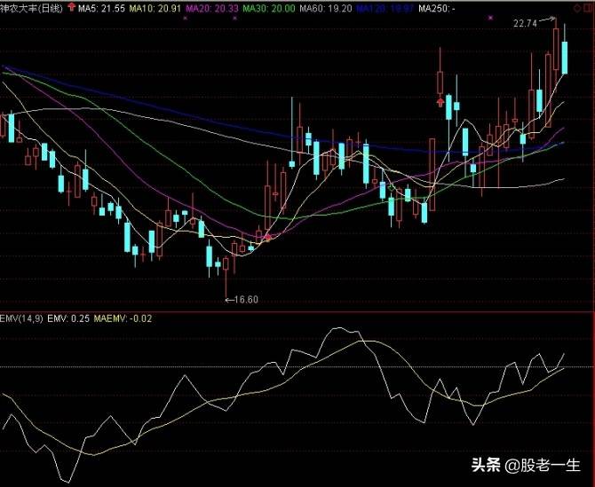
Task: Select the MA5: 21.55 indicator label
Action: [x=101, y=8]
